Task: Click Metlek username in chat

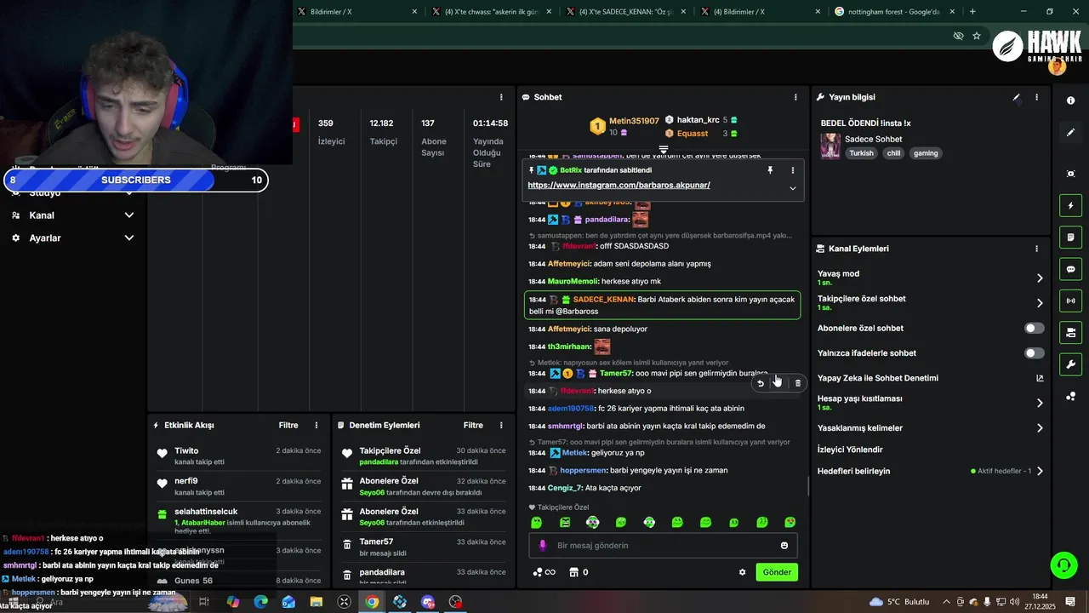Action: pos(574,453)
